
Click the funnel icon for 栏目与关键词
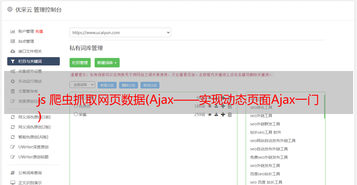pos(13,61)
